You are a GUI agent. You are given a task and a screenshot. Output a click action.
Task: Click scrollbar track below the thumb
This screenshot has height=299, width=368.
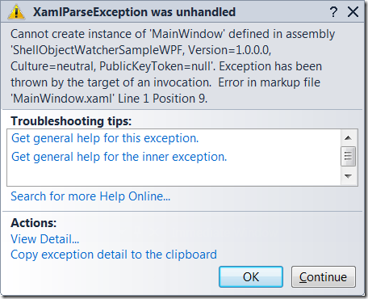click(348, 167)
